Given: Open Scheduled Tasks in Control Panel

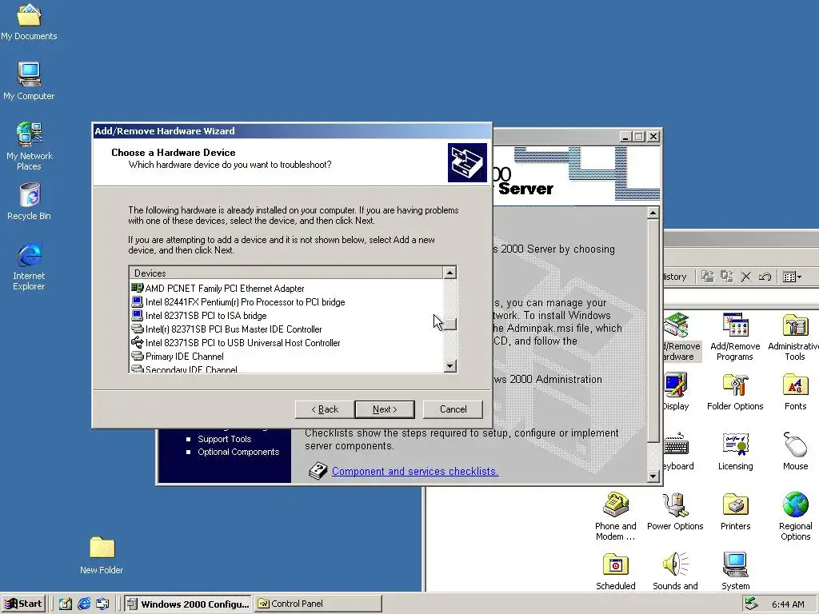Looking at the screenshot, I should click(x=615, y=572).
